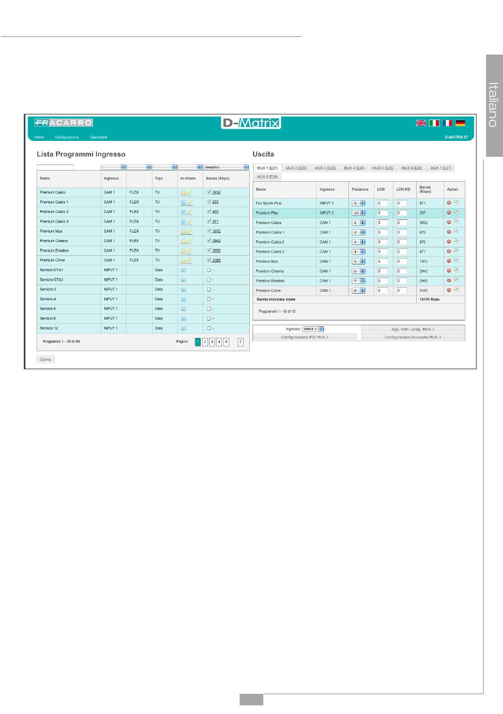Click the In chiaro icon for Premium Cinema
The height and width of the screenshot is (714, 503).
point(186,241)
